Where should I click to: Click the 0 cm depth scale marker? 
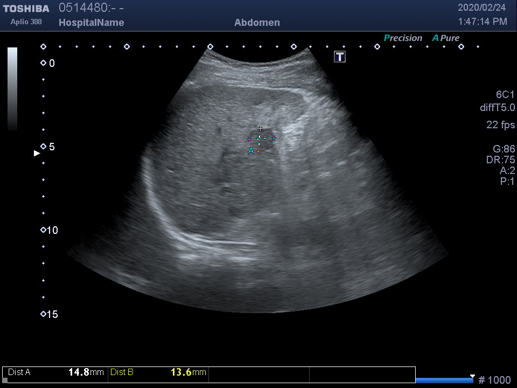click(44, 63)
